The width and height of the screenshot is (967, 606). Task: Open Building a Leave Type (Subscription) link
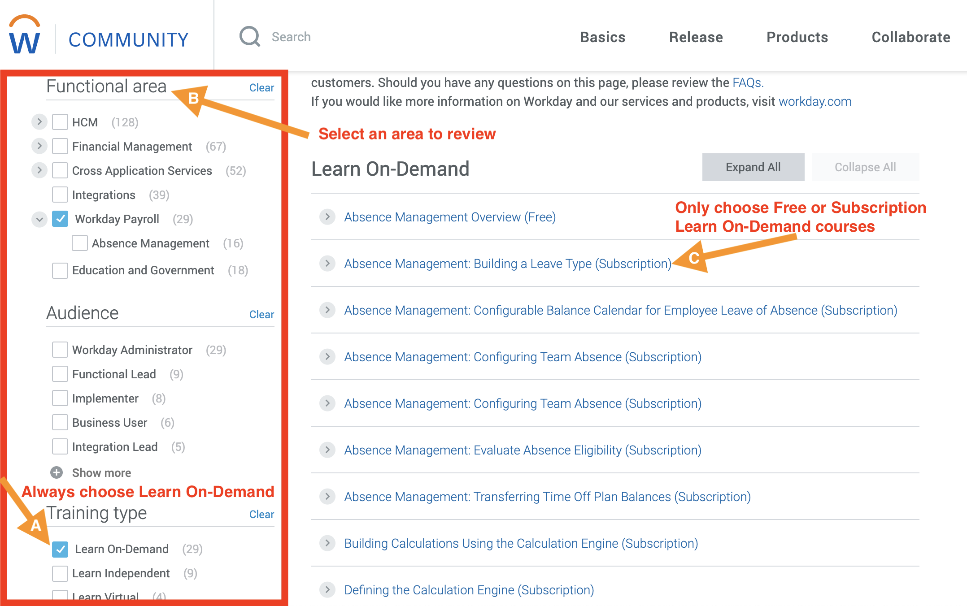(508, 264)
